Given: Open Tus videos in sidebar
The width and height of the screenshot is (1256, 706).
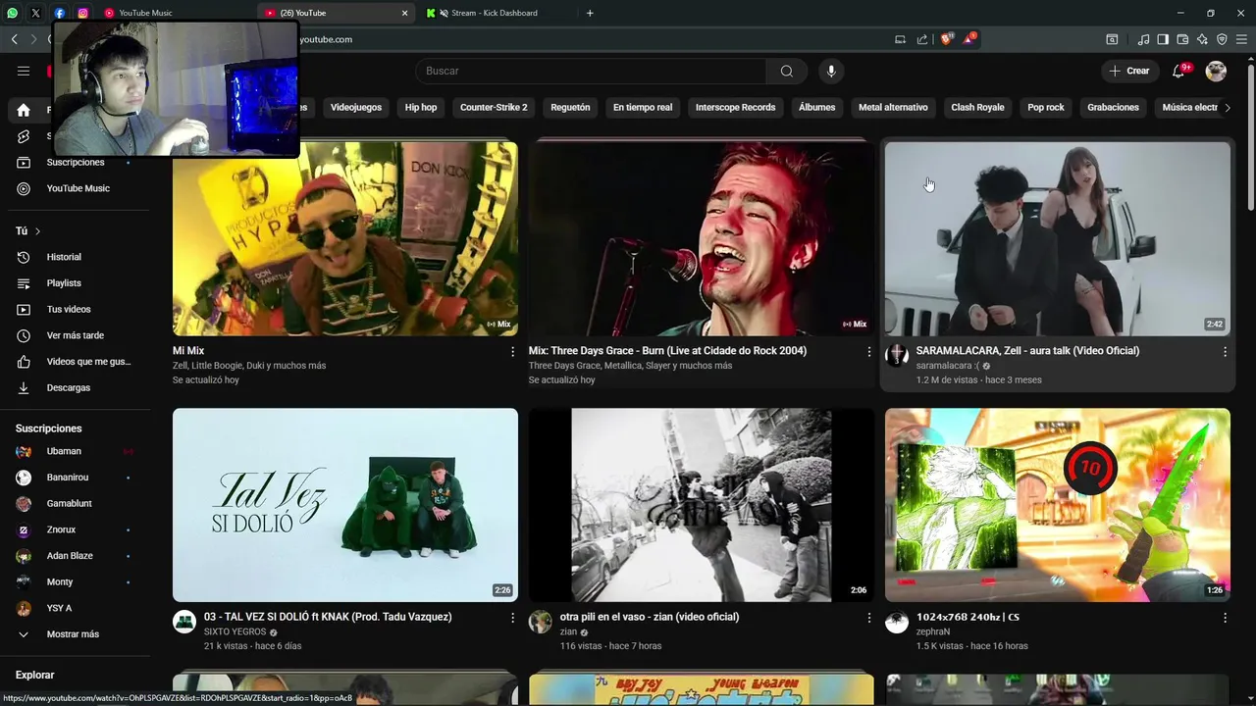Looking at the screenshot, I should click(x=77, y=309).
